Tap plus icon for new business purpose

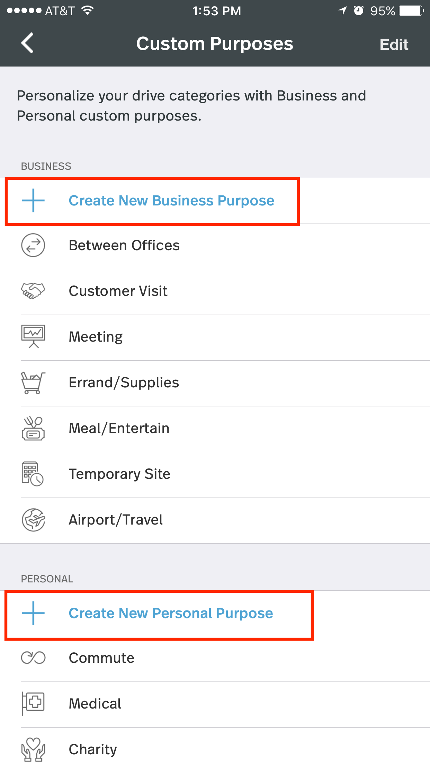33,200
